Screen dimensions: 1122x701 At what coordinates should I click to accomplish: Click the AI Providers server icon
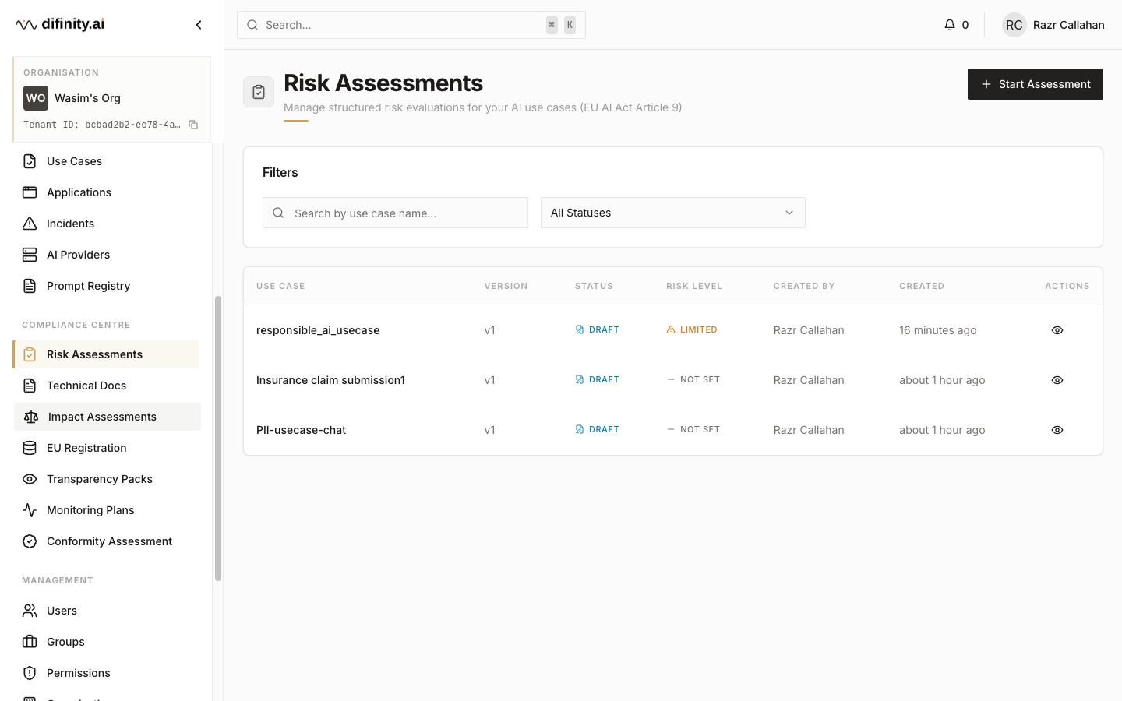30,255
